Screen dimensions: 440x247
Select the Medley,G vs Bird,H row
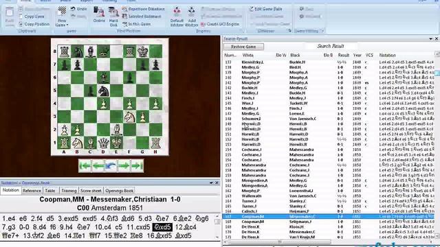pos(329,67)
